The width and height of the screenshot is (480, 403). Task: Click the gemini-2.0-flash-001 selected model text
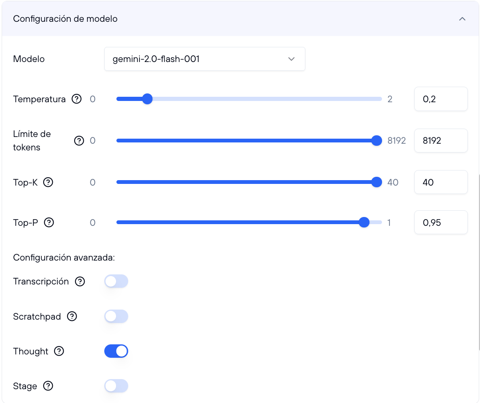[x=155, y=59]
